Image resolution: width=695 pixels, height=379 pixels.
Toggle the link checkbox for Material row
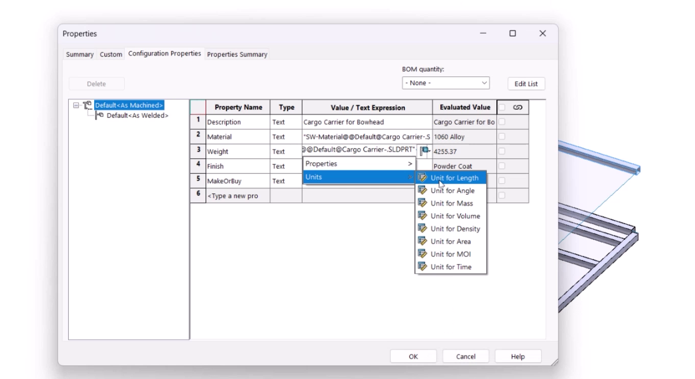click(502, 137)
